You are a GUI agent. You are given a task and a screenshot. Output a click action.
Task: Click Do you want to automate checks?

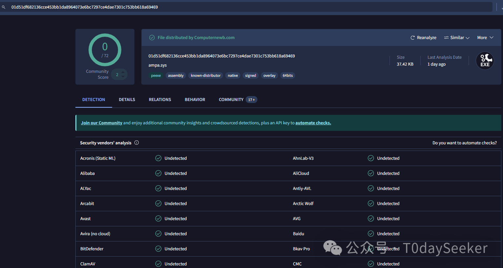(x=465, y=143)
